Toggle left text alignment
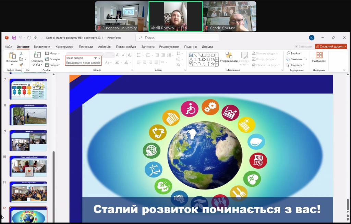 point(139,62)
